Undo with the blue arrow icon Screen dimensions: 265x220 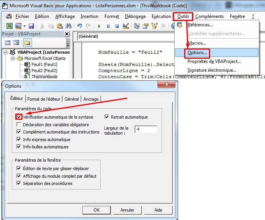[79, 26]
